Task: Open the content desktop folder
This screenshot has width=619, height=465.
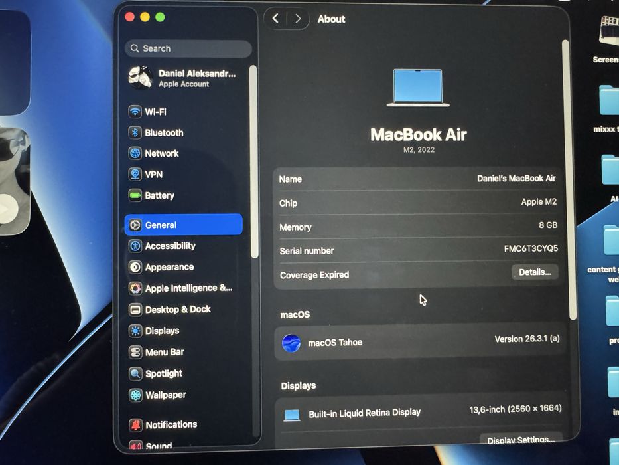Action: [611, 240]
